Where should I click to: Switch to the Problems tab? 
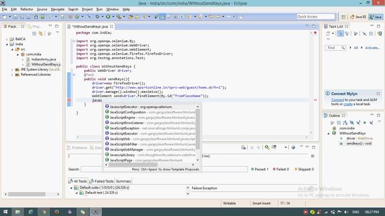(x=77, y=148)
